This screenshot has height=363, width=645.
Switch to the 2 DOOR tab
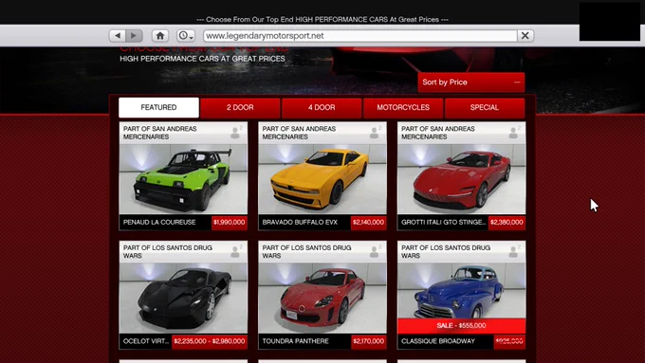pyautogui.click(x=240, y=107)
